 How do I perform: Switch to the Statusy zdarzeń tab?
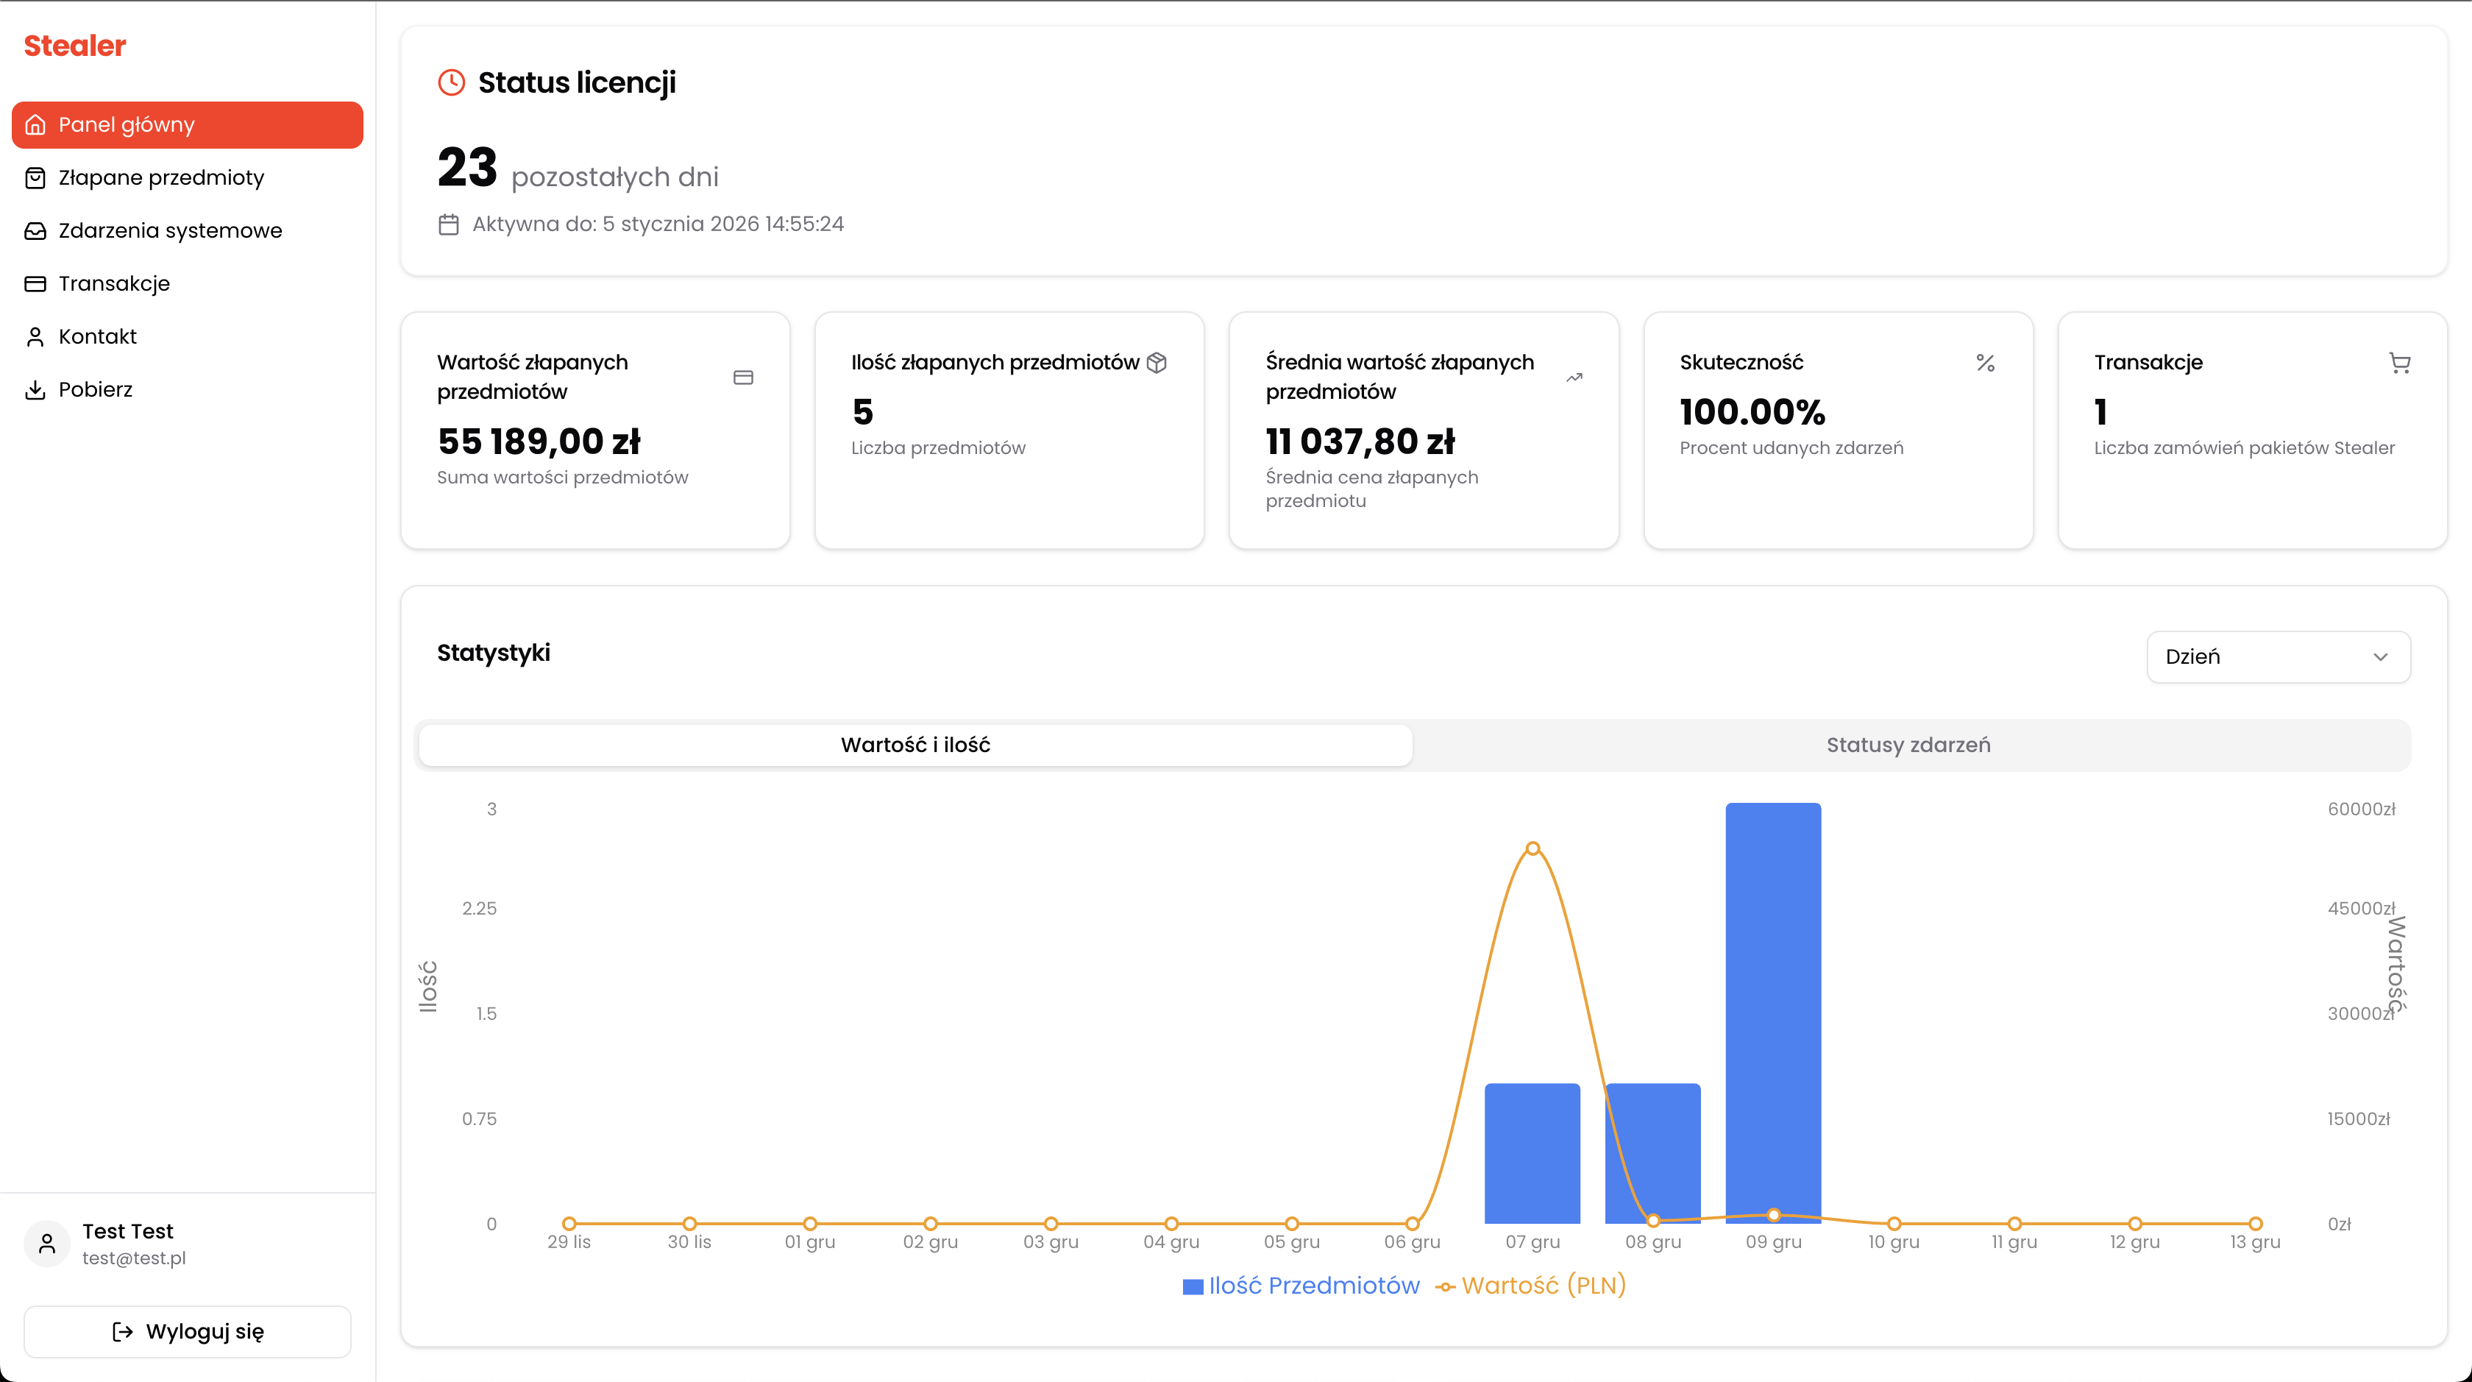click(x=1908, y=745)
